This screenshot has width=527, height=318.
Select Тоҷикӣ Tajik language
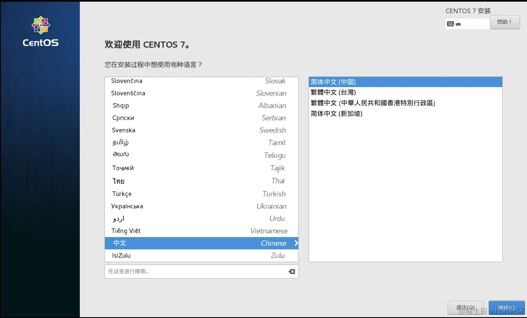[202, 168]
